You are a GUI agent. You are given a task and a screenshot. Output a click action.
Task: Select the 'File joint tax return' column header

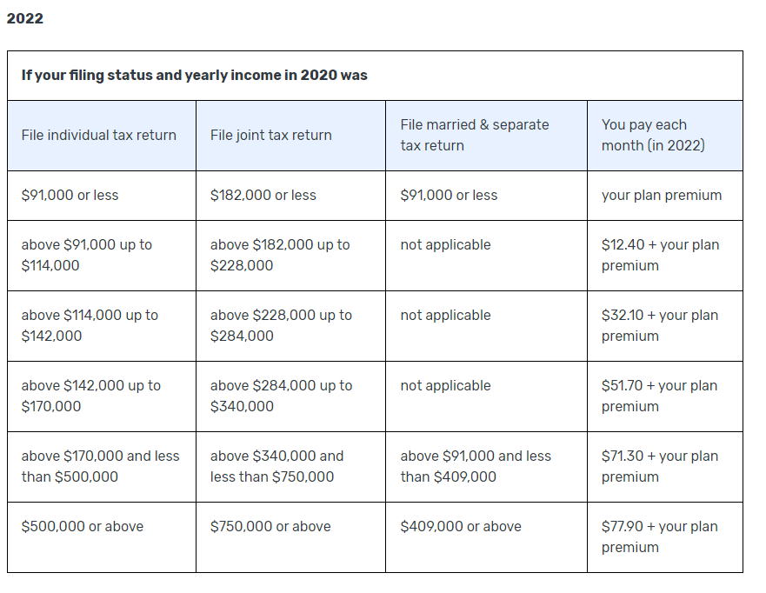(271, 135)
